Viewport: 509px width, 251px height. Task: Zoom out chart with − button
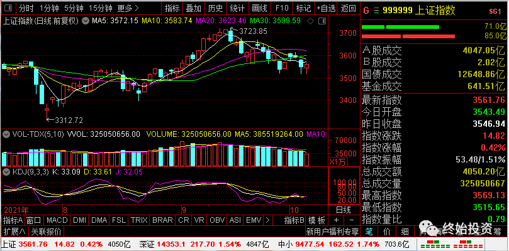[x=352, y=220]
